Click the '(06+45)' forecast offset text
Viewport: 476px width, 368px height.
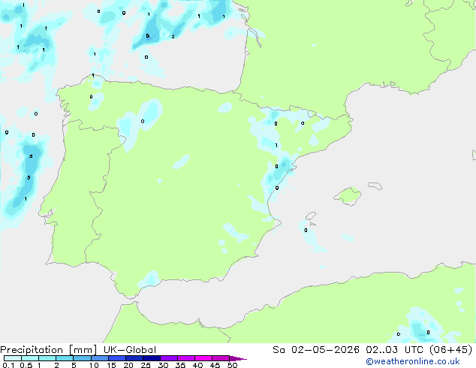pos(451,350)
